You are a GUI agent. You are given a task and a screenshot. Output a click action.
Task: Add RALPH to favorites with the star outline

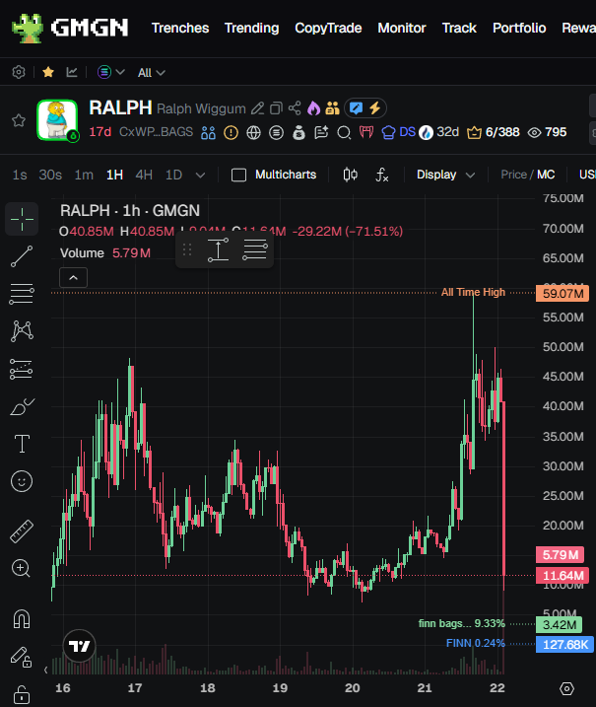pyautogui.click(x=19, y=120)
